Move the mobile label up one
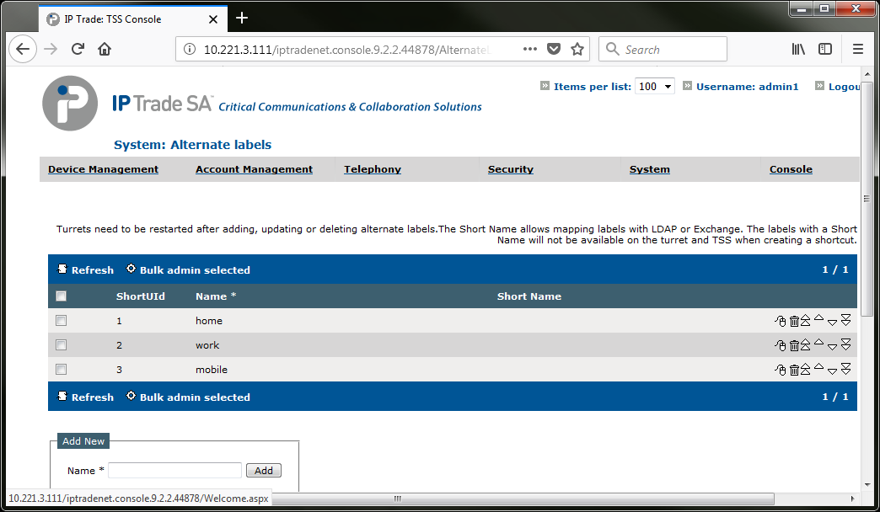This screenshot has width=880, height=512. (x=818, y=367)
